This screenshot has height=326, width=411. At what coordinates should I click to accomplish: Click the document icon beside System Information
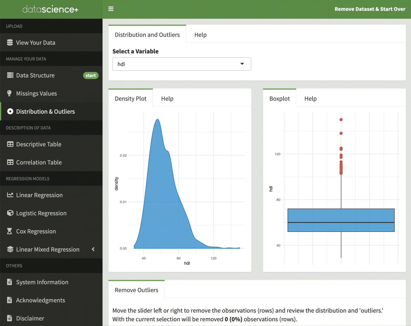(x=10, y=282)
